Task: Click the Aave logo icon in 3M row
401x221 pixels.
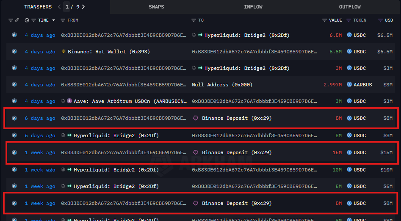Action: click(69, 101)
